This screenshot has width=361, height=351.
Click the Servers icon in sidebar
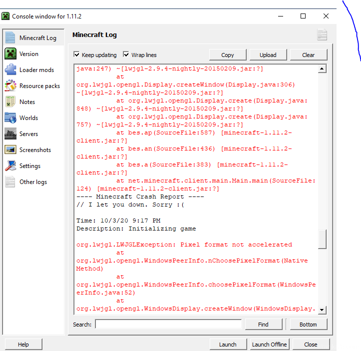click(10, 134)
